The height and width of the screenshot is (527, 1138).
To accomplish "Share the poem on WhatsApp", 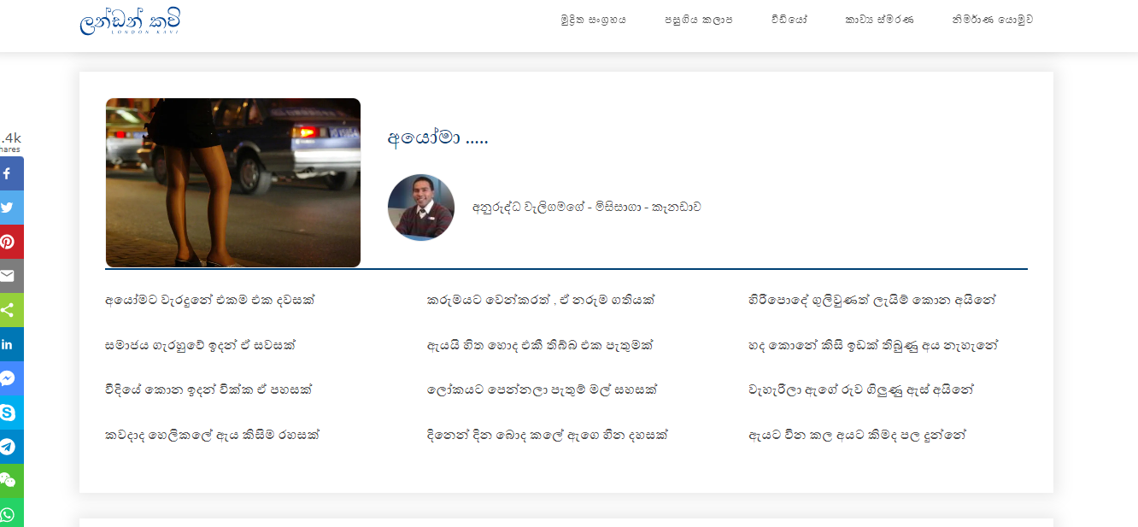I will tap(11, 513).
